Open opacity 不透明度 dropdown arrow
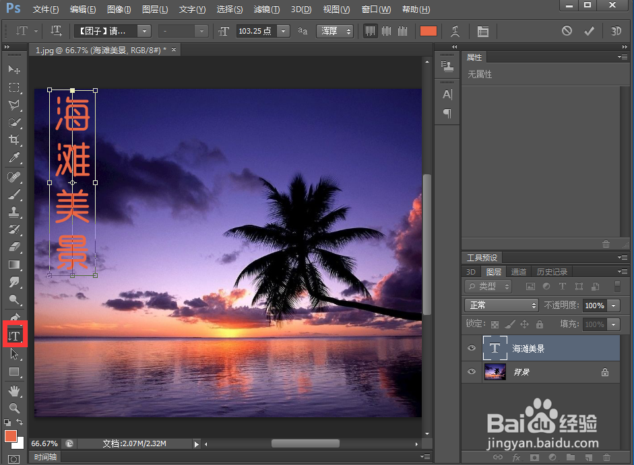634x465 pixels. coord(614,306)
